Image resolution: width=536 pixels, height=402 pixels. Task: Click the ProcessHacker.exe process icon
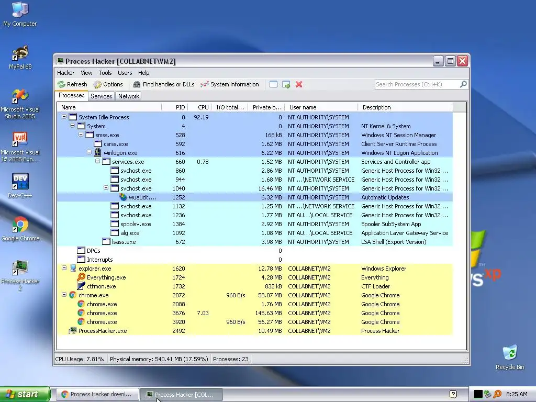point(72,331)
